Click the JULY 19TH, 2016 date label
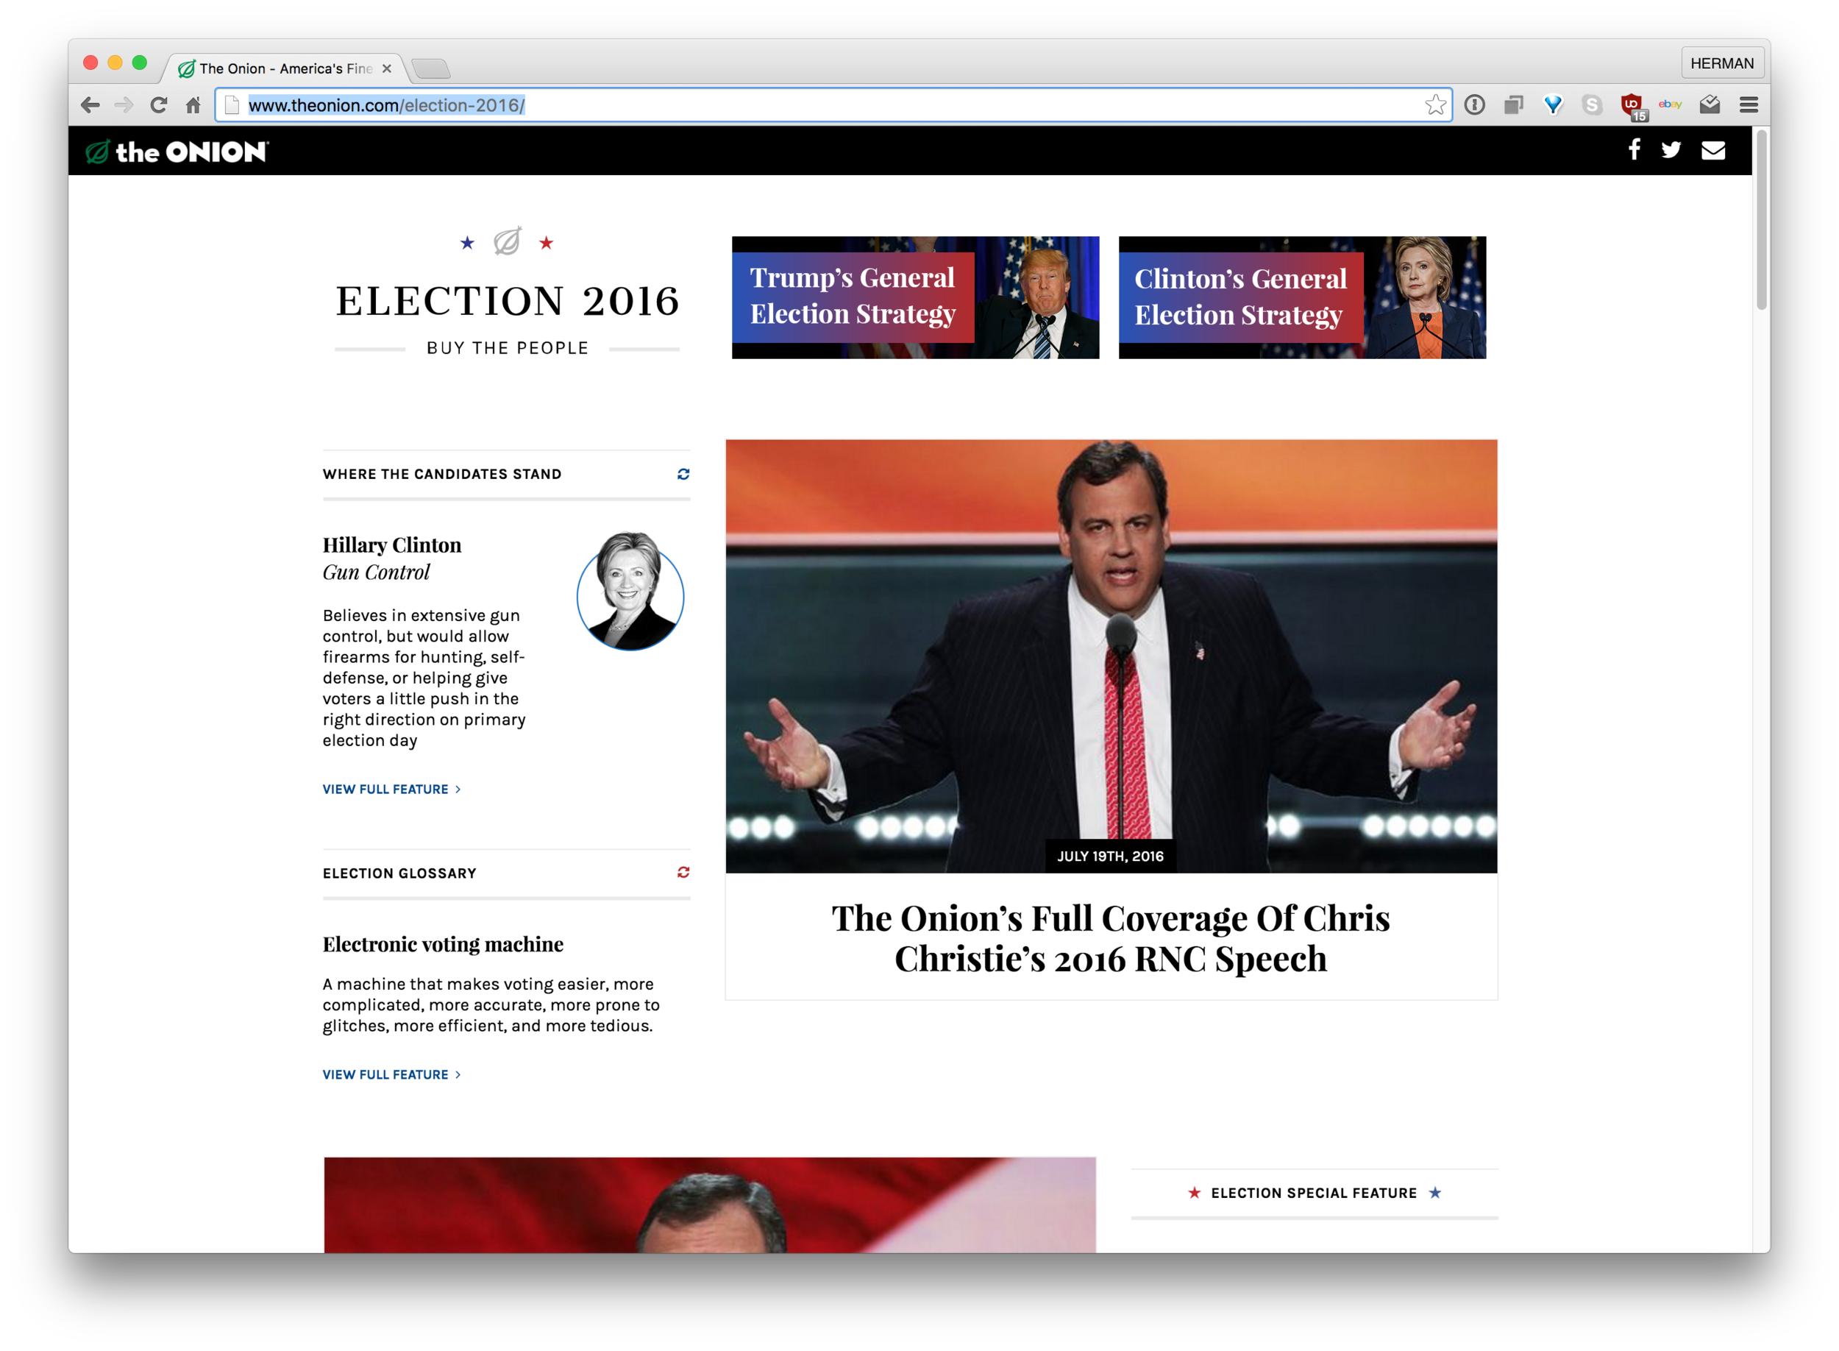This screenshot has width=1839, height=1351. pos(1110,857)
